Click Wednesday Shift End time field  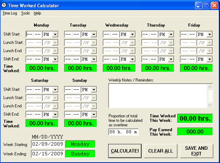click(x=111, y=59)
